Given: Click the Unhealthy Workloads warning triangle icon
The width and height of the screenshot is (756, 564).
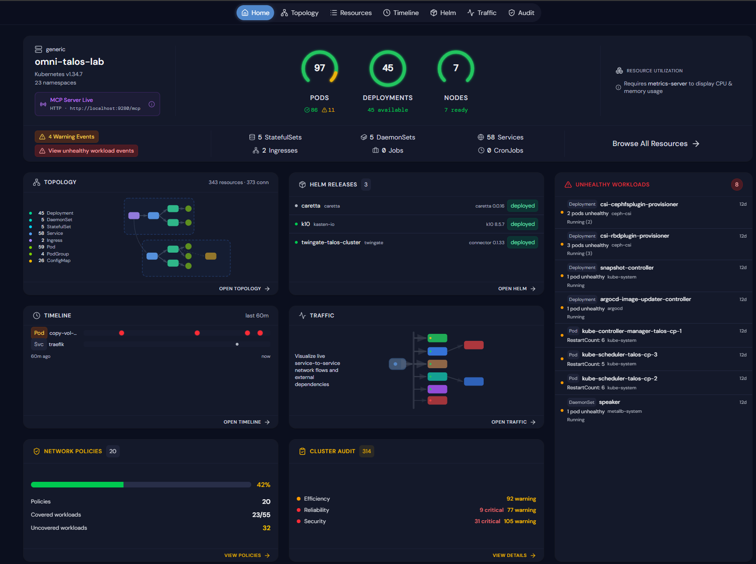Looking at the screenshot, I should click(568, 185).
